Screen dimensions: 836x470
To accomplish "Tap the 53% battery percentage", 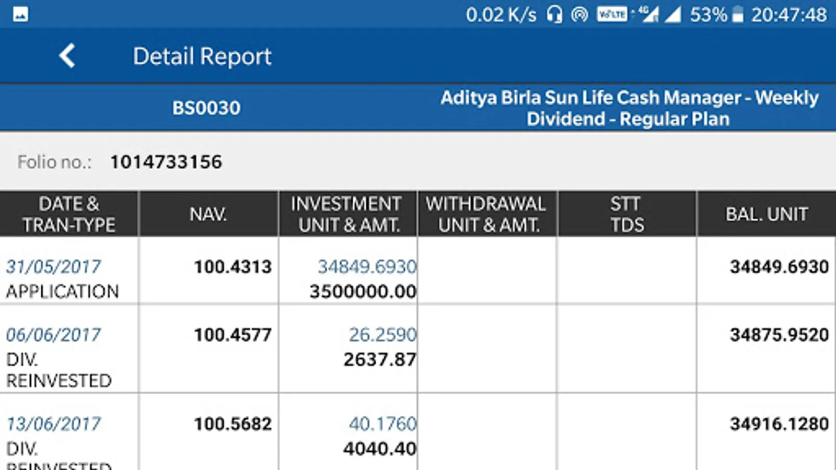I will click(709, 15).
